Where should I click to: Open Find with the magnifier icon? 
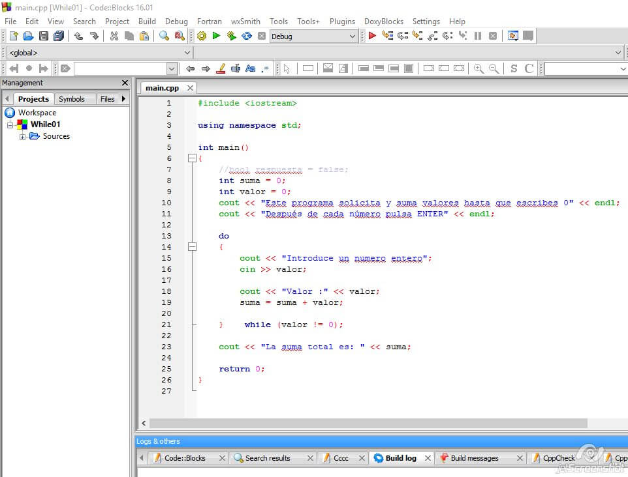pyautogui.click(x=165, y=36)
